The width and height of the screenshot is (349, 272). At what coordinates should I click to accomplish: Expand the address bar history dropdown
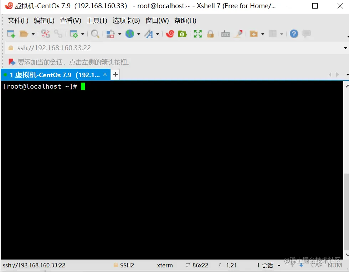tap(345, 48)
